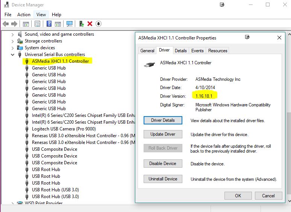Select ASMedia XHCI 1.1 Controller tree item

pos(60,61)
